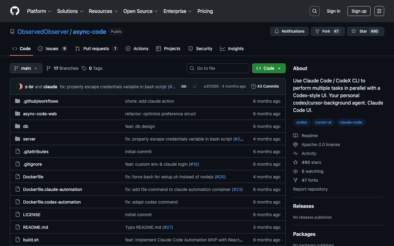Expand the Platform navigation menu
Screen dimensions: 394x246
[x=39, y=11]
